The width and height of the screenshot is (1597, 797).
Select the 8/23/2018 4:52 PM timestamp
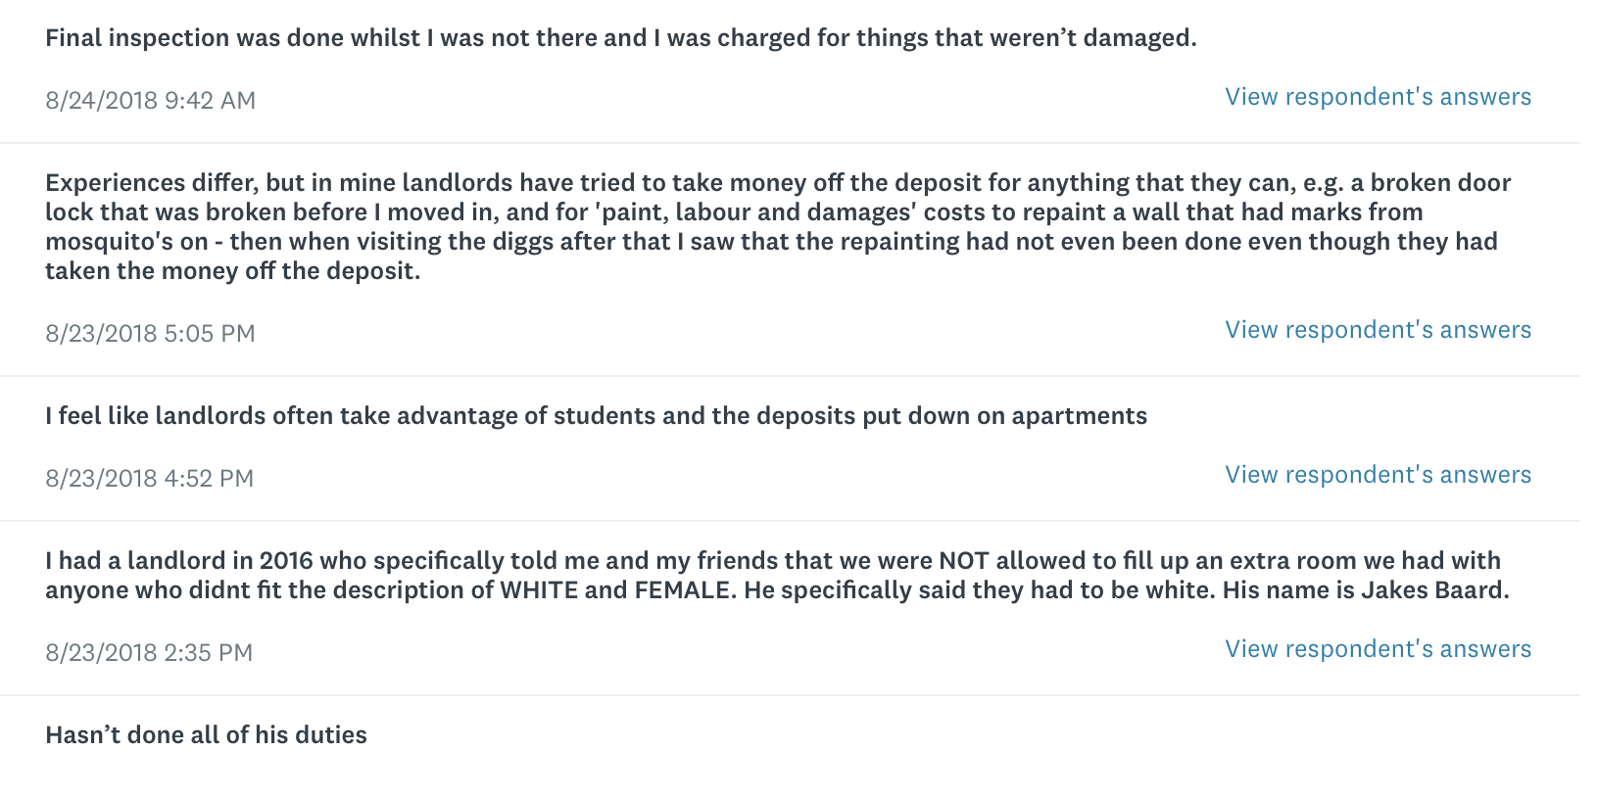149,479
